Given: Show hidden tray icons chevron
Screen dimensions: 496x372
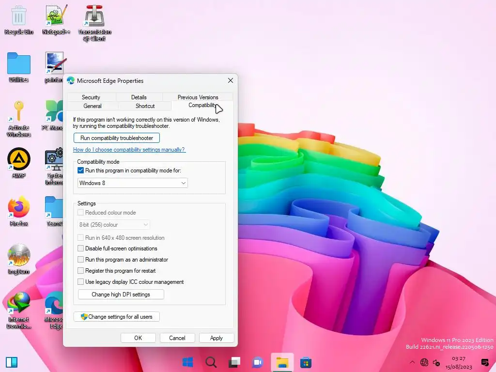Looking at the screenshot, I should click(412, 362).
